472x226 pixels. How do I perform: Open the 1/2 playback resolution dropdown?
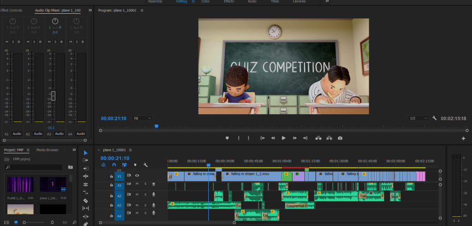click(x=418, y=118)
